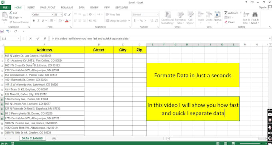
Task: Apply Percent Style format
Action: click(x=141, y=21)
